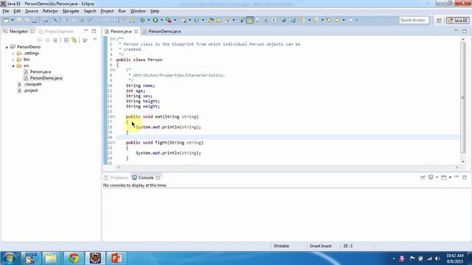The width and height of the screenshot is (472, 265).
Task: Click the Back navigation arrow in main toolbar
Action: pyautogui.click(x=337, y=20)
